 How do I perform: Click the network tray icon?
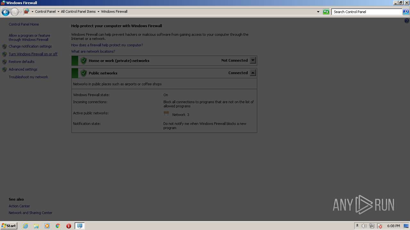372,226
